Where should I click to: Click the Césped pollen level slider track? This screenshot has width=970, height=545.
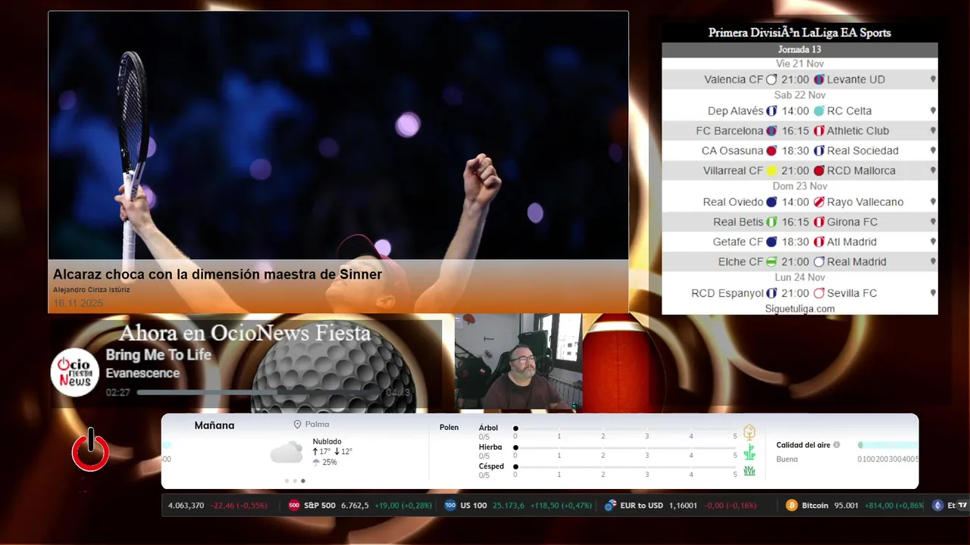click(x=625, y=466)
